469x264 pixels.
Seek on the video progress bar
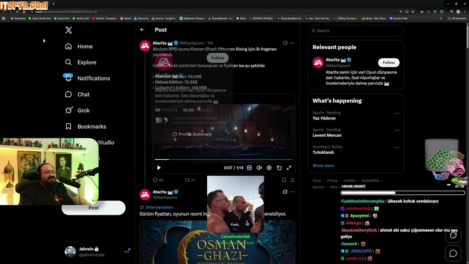coord(224,159)
